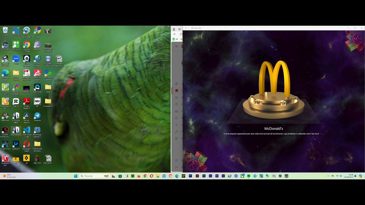This screenshot has height=205, width=365.
Task: Open the IMG_7338 file on the desktop
Action: click(37, 160)
